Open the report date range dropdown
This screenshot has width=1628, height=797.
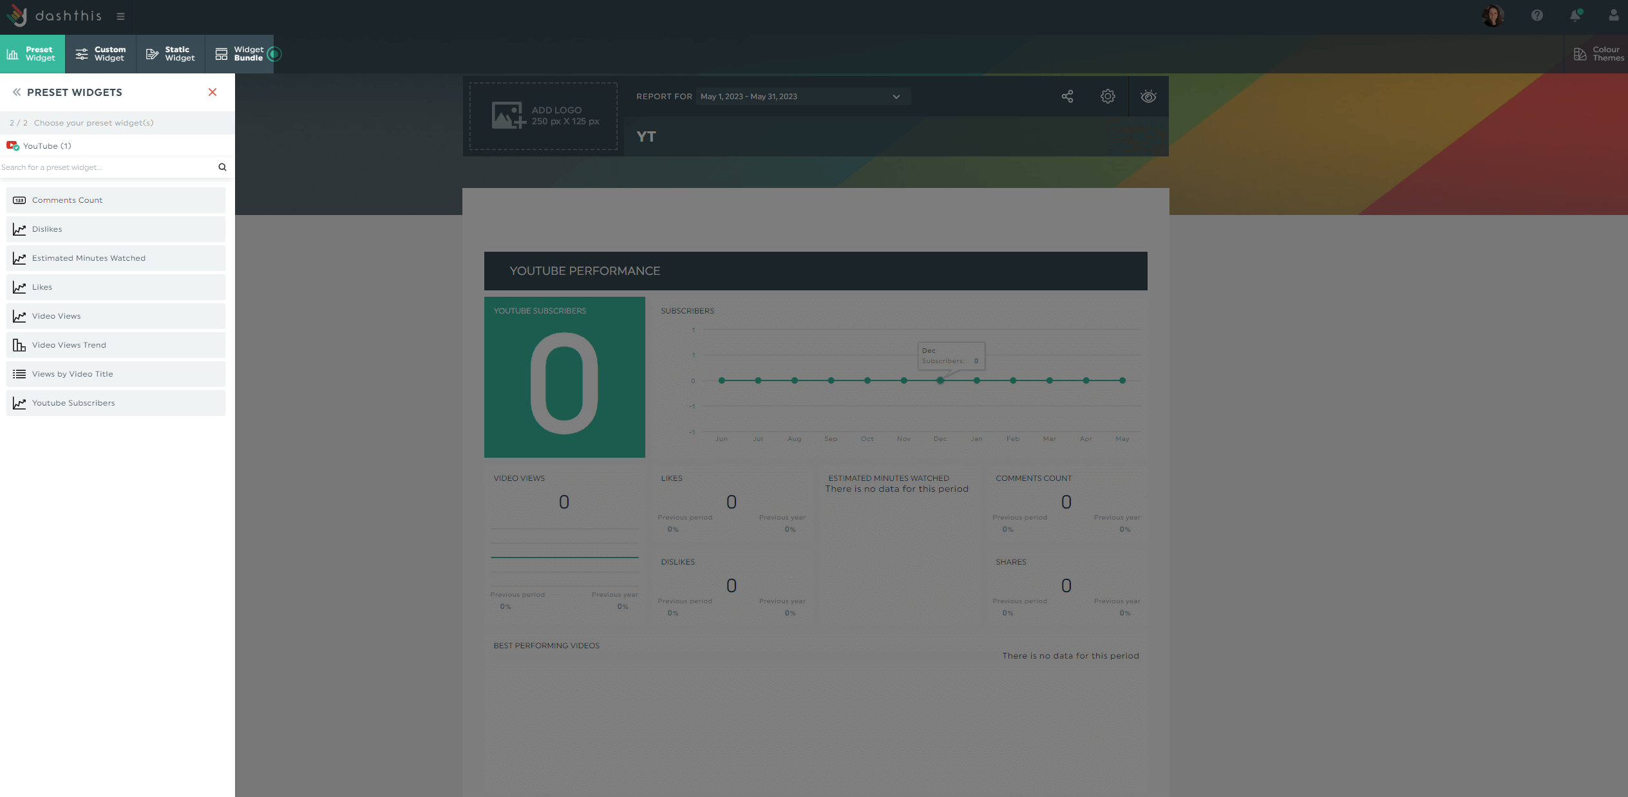(802, 97)
